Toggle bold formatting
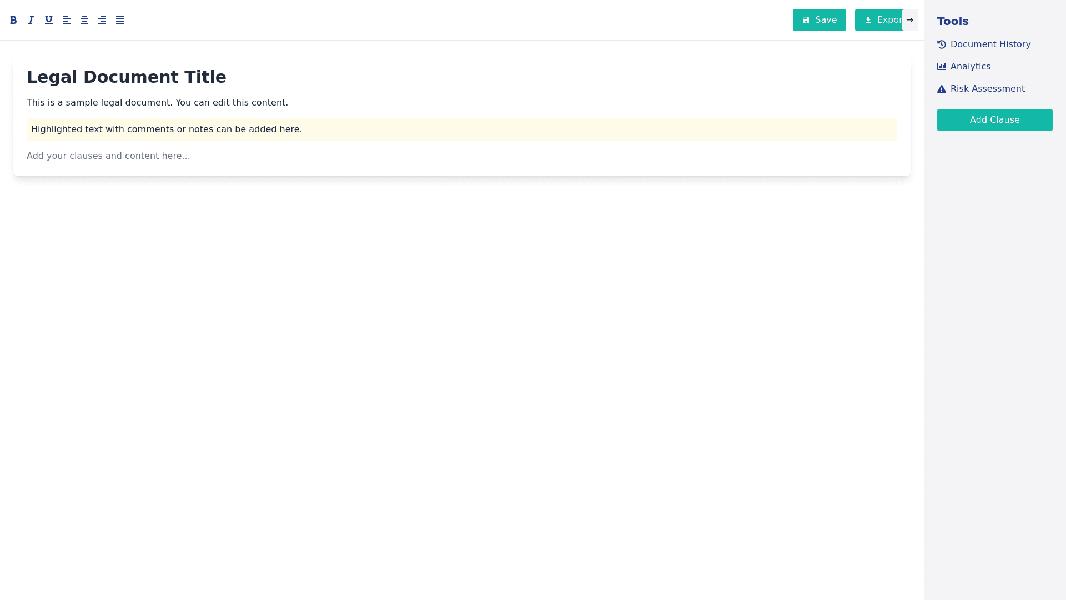The width and height of the screenshot is (1066, 600). pos(13,20)
